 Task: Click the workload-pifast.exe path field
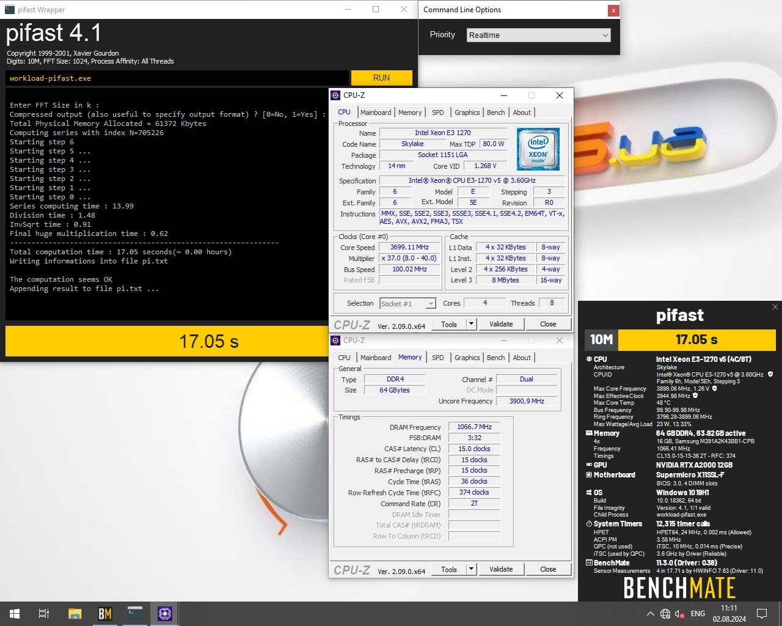point(177,78)
